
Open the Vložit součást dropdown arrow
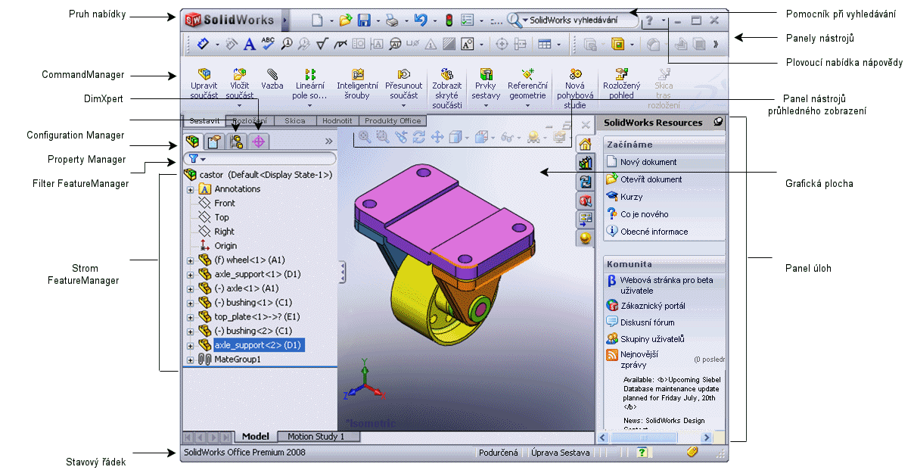(240, 106)
